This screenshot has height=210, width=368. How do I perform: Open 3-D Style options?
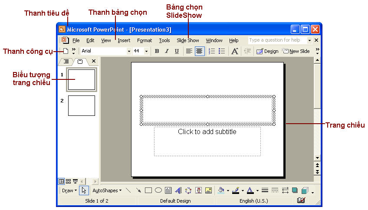tap(305, 190)
